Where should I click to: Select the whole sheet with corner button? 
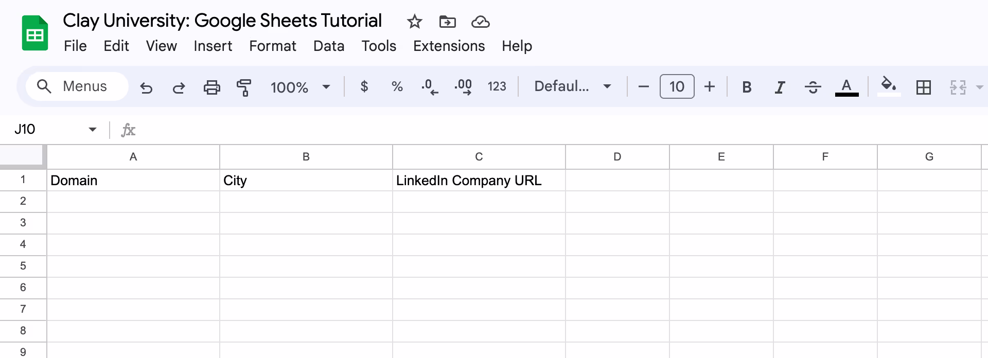[x=23, y=156]
